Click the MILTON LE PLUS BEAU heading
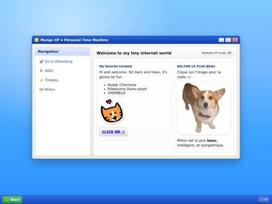This screenshot has height=204, width=272. (x=196, y=66)
